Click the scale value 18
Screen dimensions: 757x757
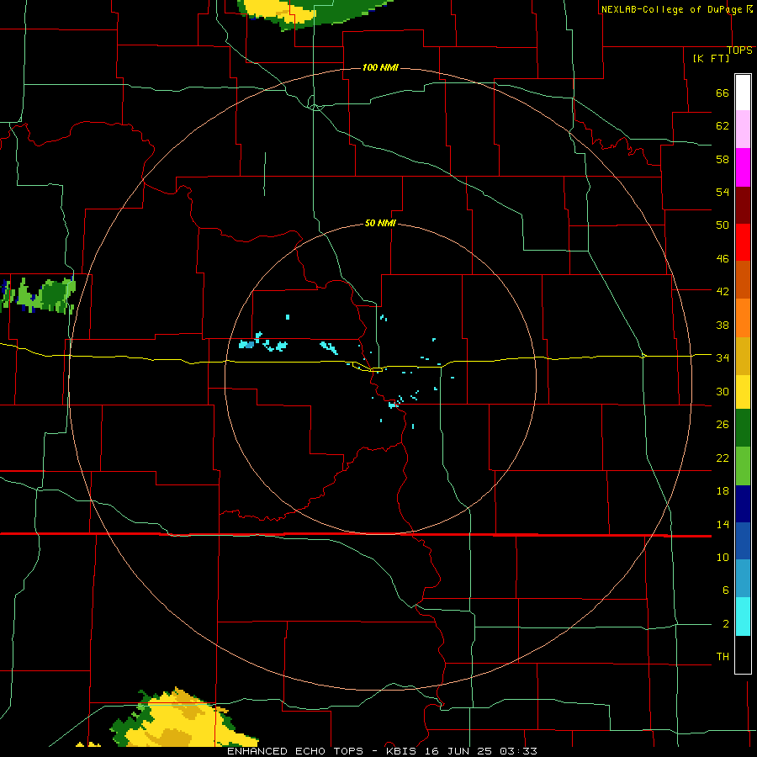pos(723,490)
